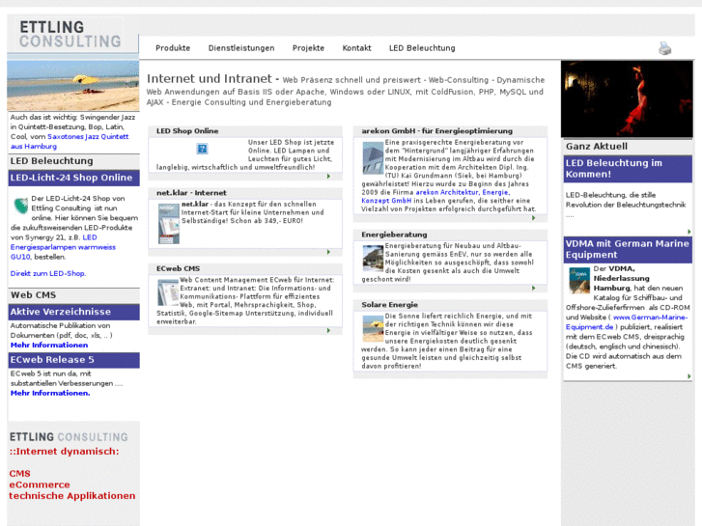The width and height of the screenshot is (702, 526).
Task: Click the net.klar - Internet box title
Action: (191, 193)
